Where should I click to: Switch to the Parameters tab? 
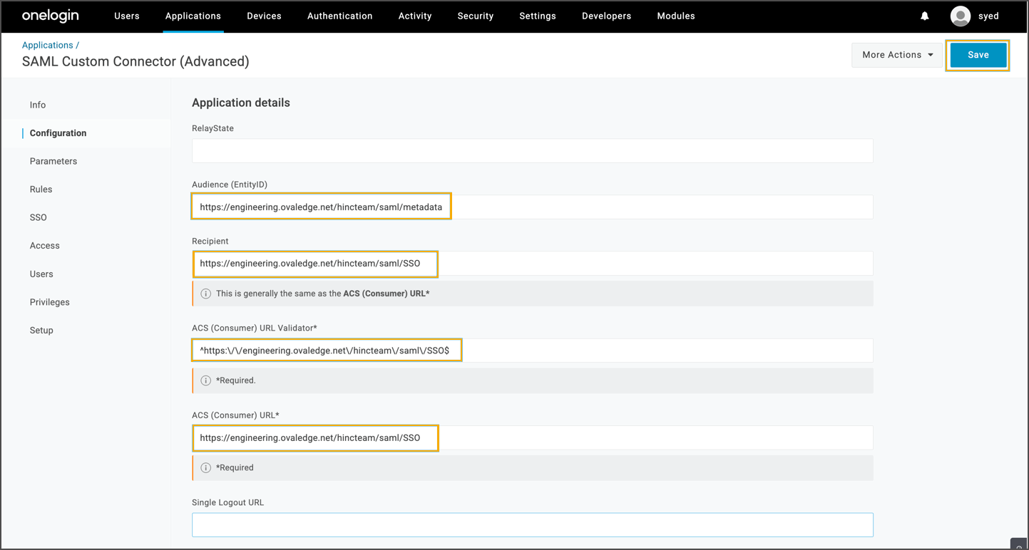click(x=53, y=161)
